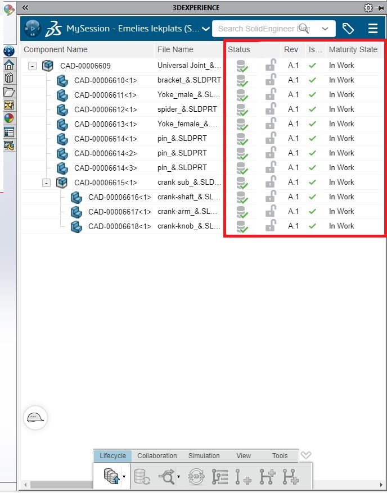This screenshot has width=387, height=493.
Task: Click the Reload from Server toolbar icon
Action: tap(142, 477)
